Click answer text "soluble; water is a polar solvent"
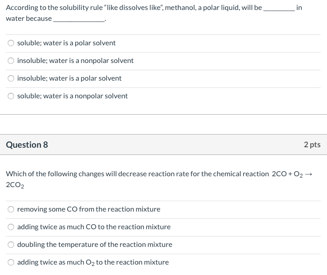The width and height of the screenshot is (327, 275). (x=66, y=43)
